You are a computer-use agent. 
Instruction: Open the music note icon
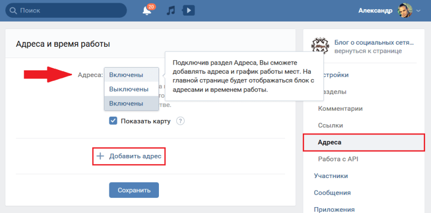click(171, 11)
